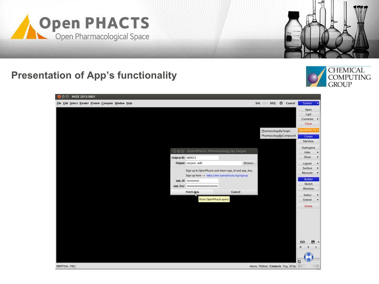
Task: Toggle Atoms in the footer bar
Action: click(x=253, y=266)
